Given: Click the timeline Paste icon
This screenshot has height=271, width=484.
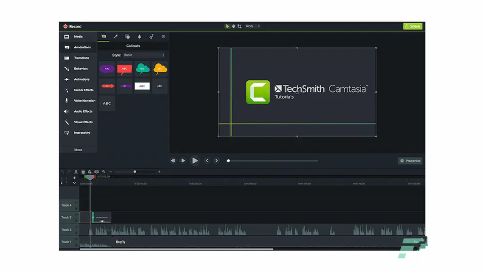Looking at the screenshot, I should coord(89,172).
